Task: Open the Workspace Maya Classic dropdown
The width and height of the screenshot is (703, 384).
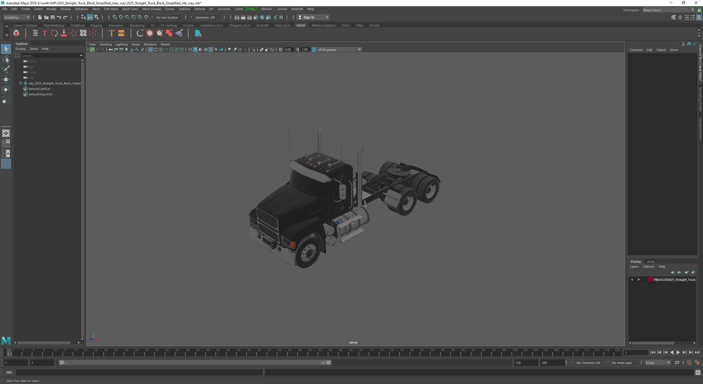Action: tap(669, 10)
